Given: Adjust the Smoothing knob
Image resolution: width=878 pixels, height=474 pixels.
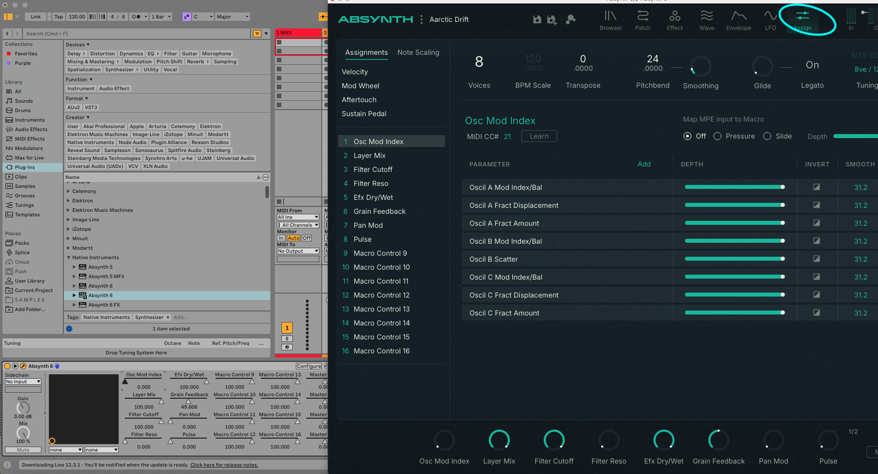Looking at the screenshot, I should (700, 66).
